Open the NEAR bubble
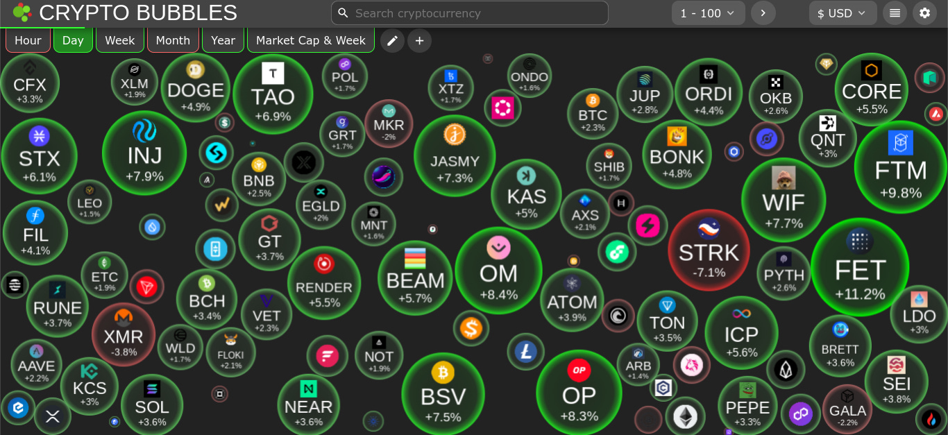Screen dimensions: 948x435 308,405
